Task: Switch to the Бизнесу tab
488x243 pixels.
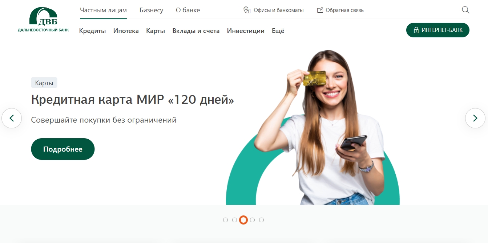Action: coord(152,10)
